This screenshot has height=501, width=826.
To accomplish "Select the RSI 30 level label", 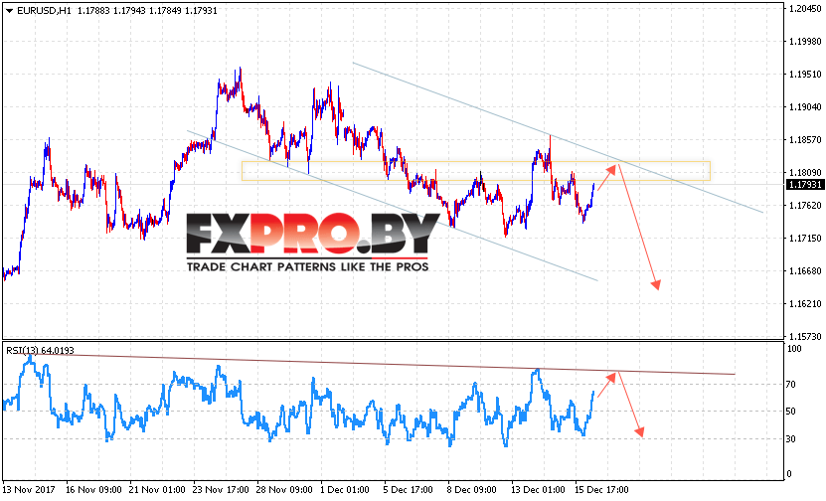I will (790, 438).
